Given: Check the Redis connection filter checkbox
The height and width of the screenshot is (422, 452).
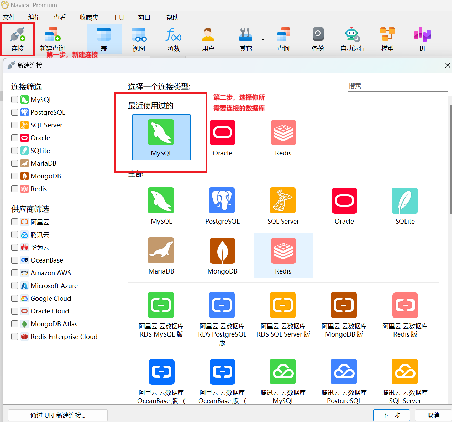Looking at the screenshot, I should click(x=15, y=189).
